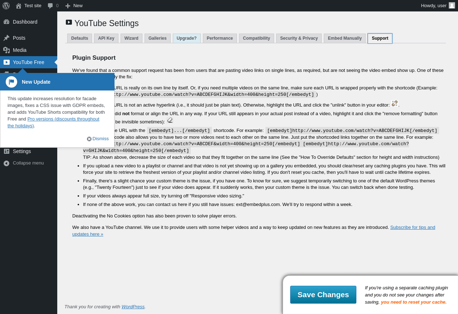This screenshot has width=458, height=314.
Task: Open the user avatar icon
Action: point(452,5)
